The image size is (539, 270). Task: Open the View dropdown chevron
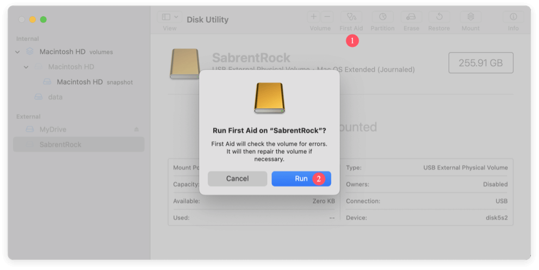click(176, 17)
